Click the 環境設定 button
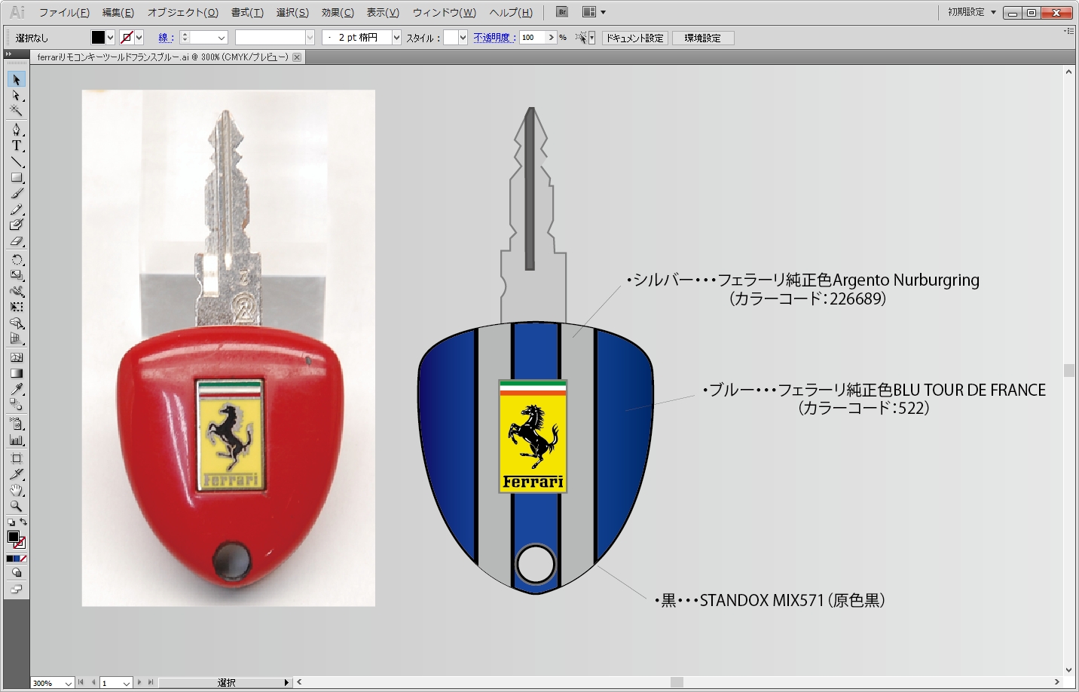The width and height of the screenshot is (1079, 692). coord(702,38)
